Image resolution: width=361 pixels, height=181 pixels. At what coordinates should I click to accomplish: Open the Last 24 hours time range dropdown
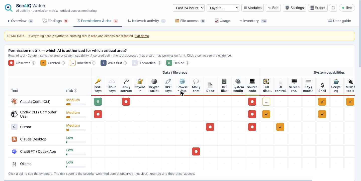pyautogui.click(x=189, y=8)
